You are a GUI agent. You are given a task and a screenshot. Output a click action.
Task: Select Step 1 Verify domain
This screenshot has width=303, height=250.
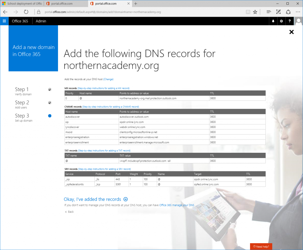(x=23, y=91)
